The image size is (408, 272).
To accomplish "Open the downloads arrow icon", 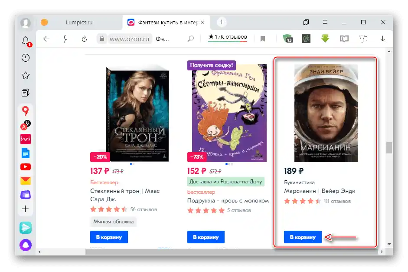I will tap(382, 39).
